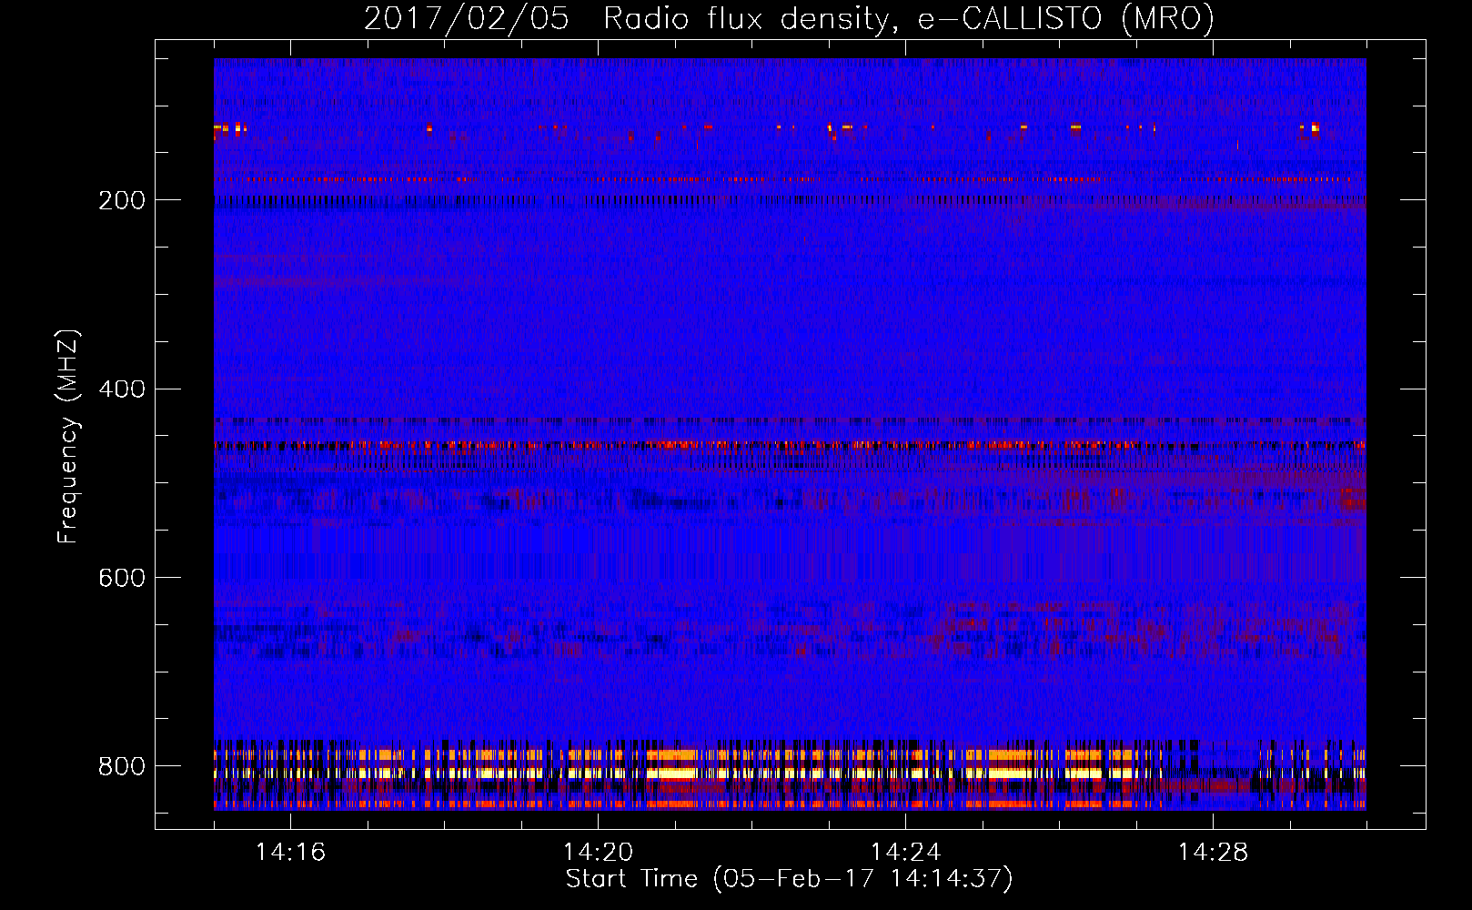Click the 800 frequency tick label
The width and height of the screenshot is (1472, 910).
coord(121,766)
